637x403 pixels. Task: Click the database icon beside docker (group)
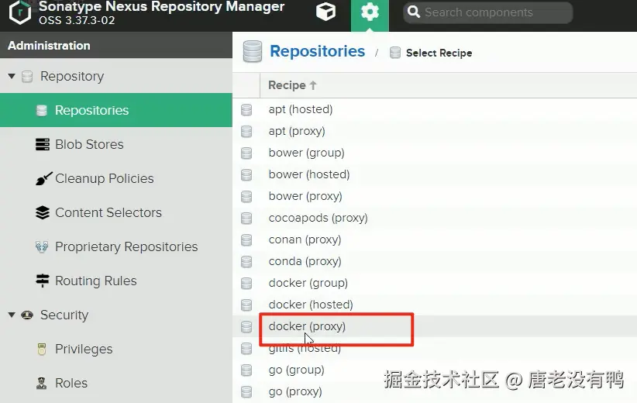point(246,283)
